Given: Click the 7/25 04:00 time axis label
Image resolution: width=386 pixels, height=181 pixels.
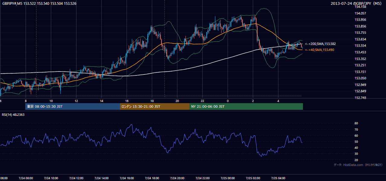Looking at the screenshot, I should [x=278, y=178].
